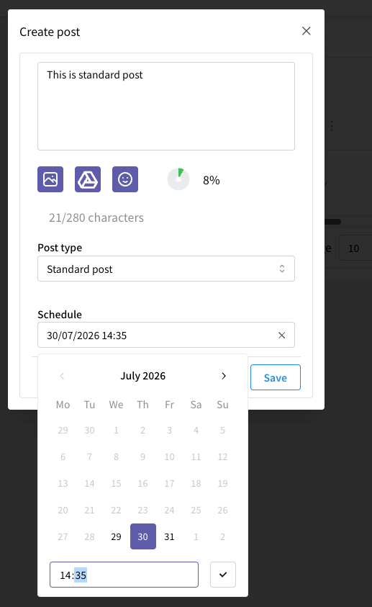Select July 29 in the calendar
The height and width of the screenshot is (607, 372).
coord(116,536)
